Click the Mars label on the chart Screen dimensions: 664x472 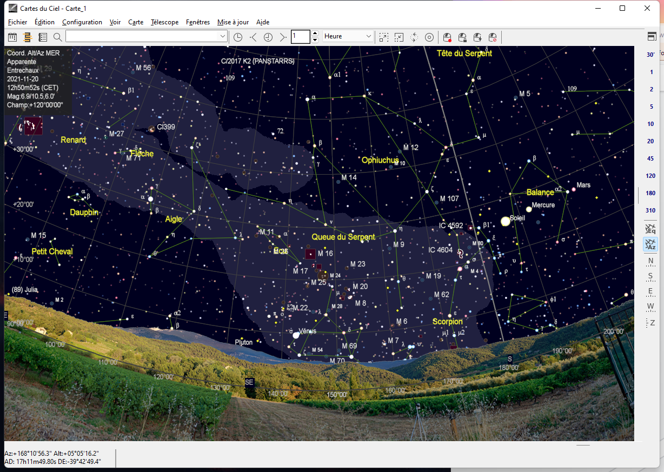pos(583,185)
